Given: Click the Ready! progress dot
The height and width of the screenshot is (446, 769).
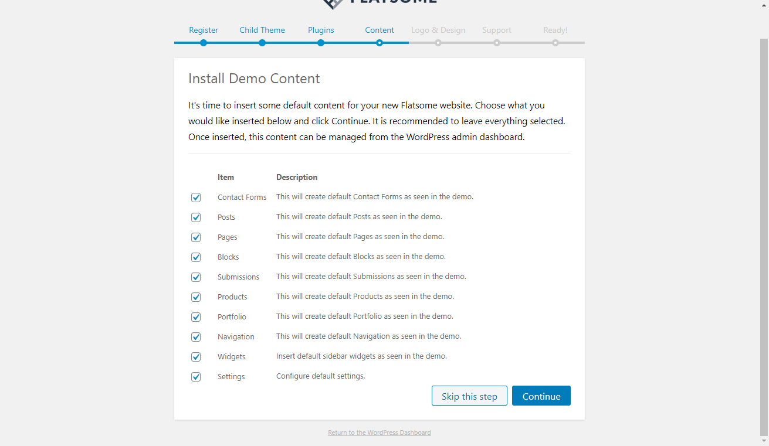Looking at the screenshot, I should tap(555, 43).
